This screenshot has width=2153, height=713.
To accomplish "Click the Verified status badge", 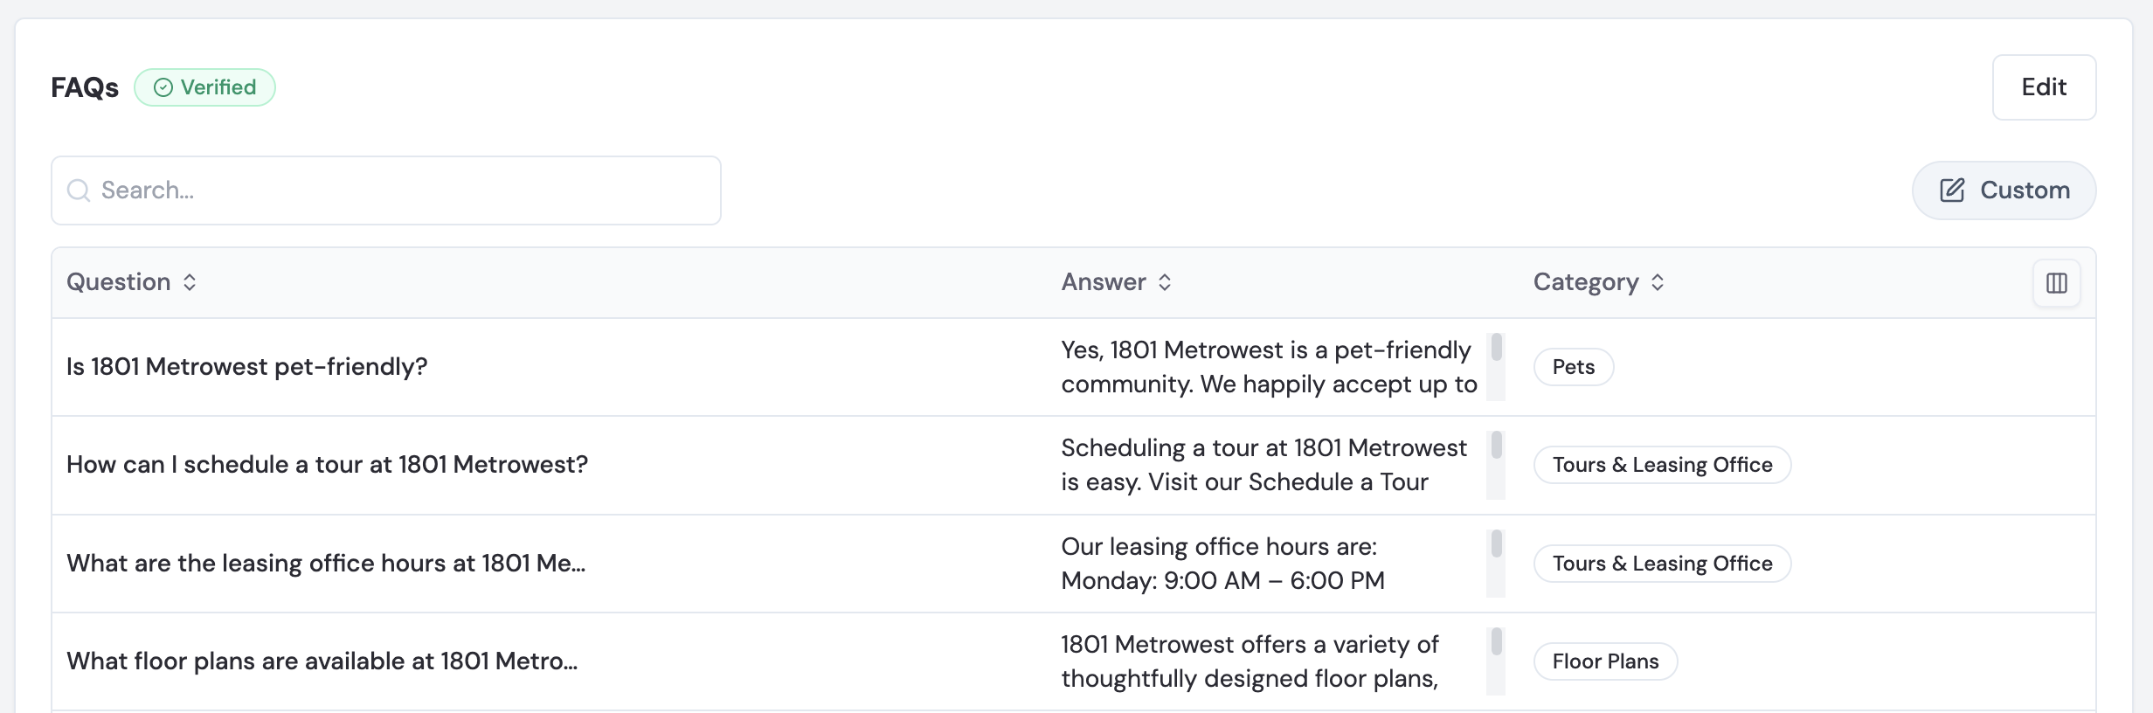I will 204,87.
